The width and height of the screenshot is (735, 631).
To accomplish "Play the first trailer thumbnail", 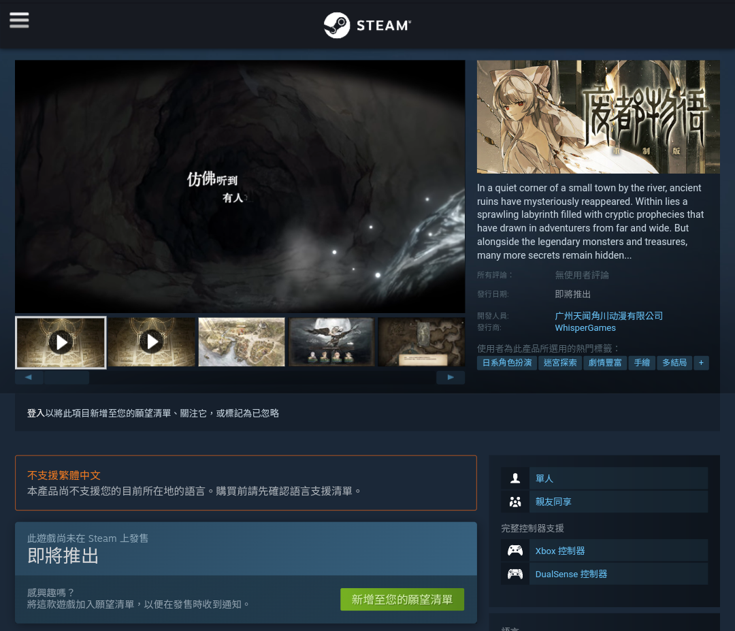I will (61, 342).
